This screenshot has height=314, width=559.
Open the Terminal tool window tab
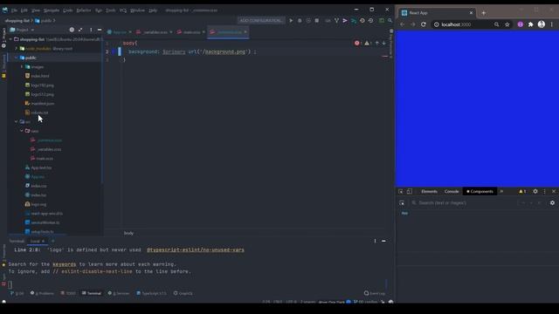point(92,293)
